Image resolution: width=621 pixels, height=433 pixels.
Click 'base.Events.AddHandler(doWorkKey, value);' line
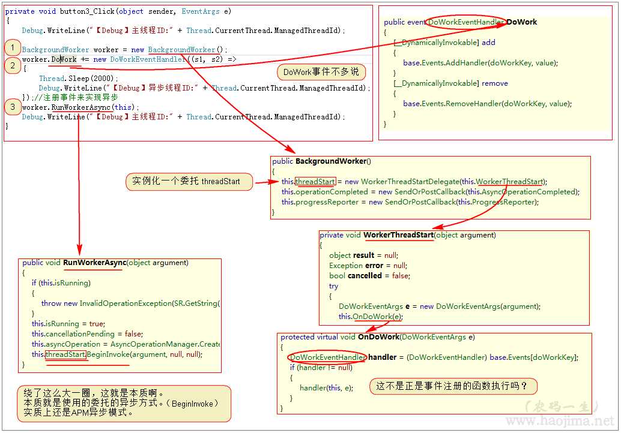(x=480, y=63)
